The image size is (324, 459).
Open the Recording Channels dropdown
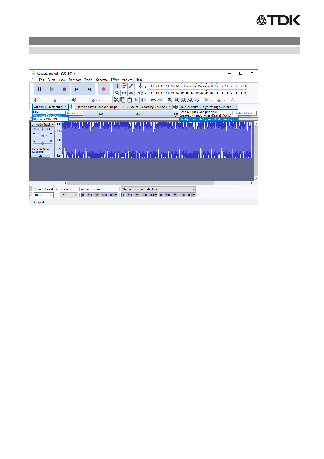coord(150,107)
